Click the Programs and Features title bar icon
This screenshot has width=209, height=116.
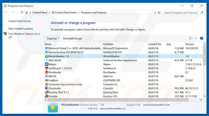(x=6, y=6)
